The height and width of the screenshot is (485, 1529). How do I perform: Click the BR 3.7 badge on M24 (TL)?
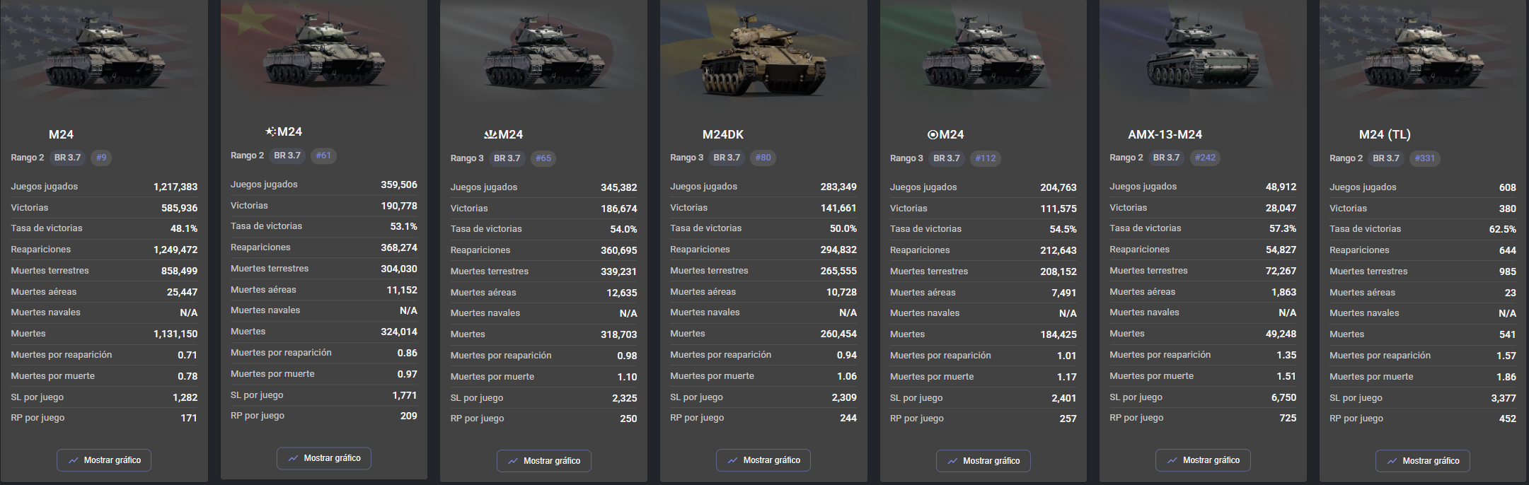1386,158
